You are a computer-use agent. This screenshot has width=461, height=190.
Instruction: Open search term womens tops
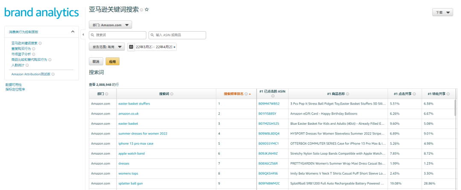click(128, 173)
